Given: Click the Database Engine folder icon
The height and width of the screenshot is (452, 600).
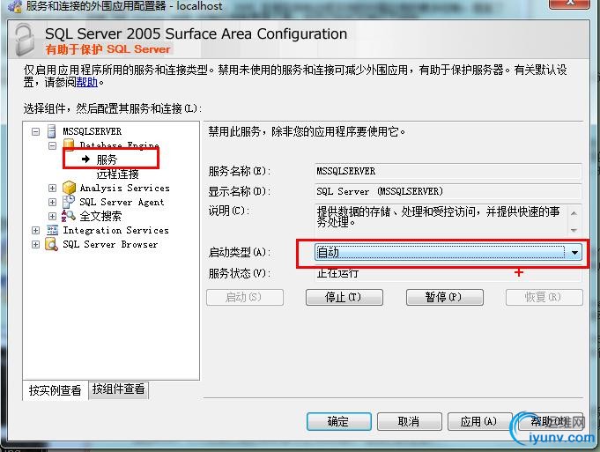Looking at the screenshot, I should pyautogui.click(x=69, y=144).
